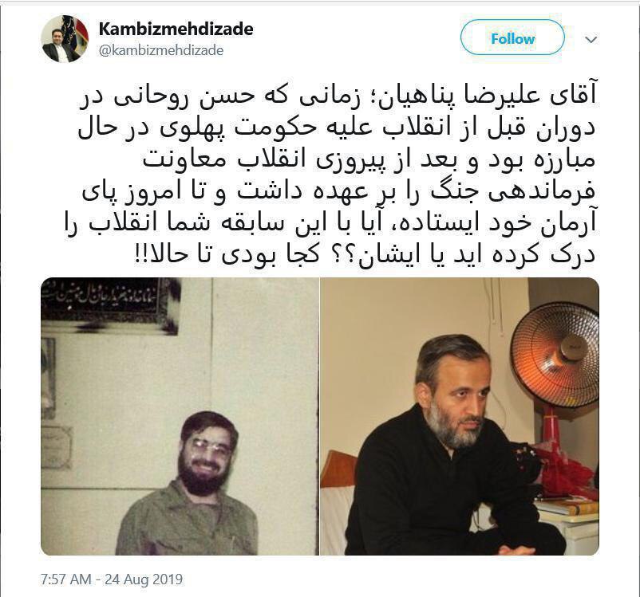The width and height of the screenshot is (640, 597).
Task: Click the third line of tweet text
Action: click(369, 160)
